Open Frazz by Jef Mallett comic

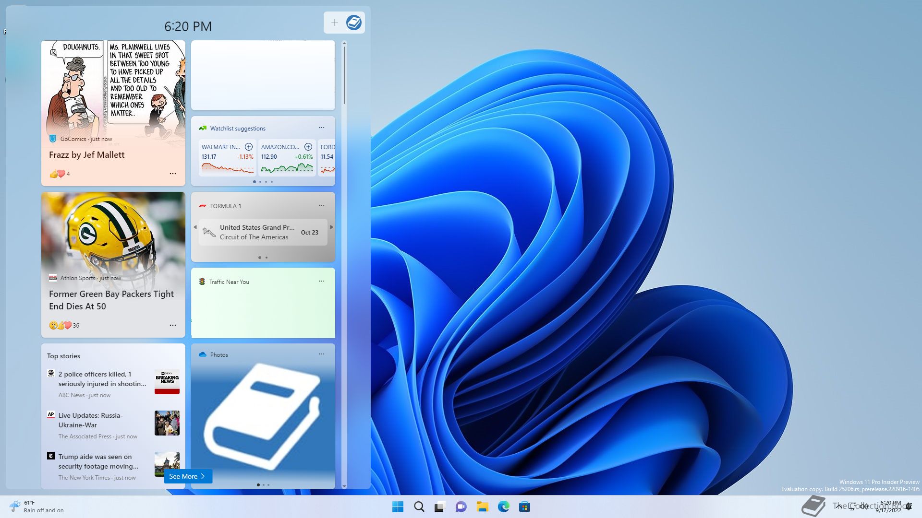(x=86, y=155)
